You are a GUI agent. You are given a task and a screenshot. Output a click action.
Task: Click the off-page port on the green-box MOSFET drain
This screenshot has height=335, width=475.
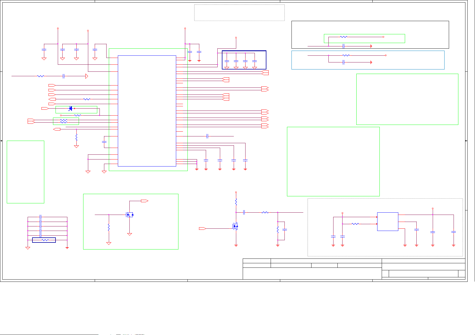point(145,201)
